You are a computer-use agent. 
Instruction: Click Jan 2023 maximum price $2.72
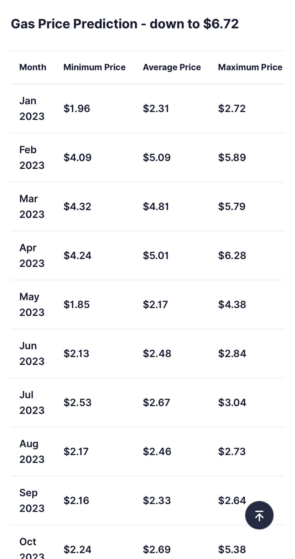coord(232,108)
